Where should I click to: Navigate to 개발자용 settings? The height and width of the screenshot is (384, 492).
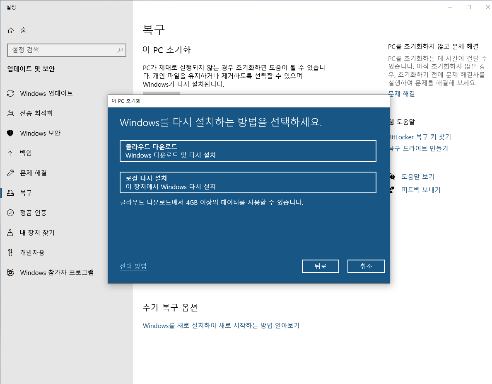click(32, 253)
